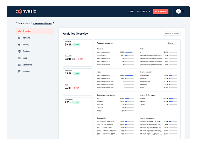Click the Analytics Overview heading

pos(76,34)
